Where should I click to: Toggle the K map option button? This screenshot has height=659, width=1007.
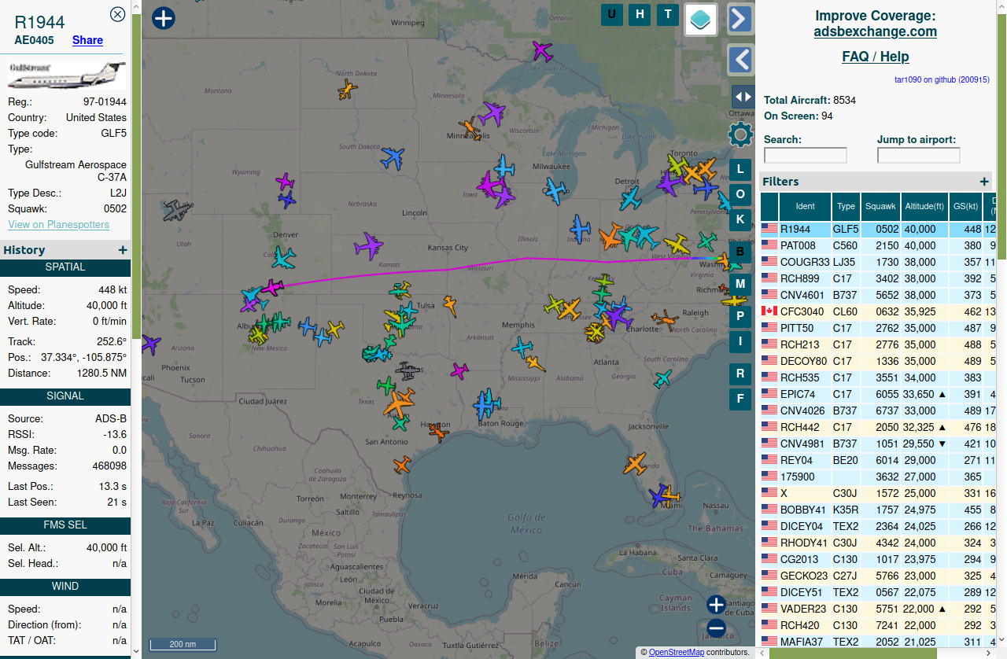pyautogui.click(x=740, y=219)
